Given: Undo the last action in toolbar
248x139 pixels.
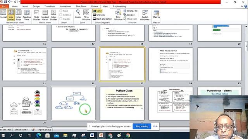Looking at the screenshot, I should [9, 2].
